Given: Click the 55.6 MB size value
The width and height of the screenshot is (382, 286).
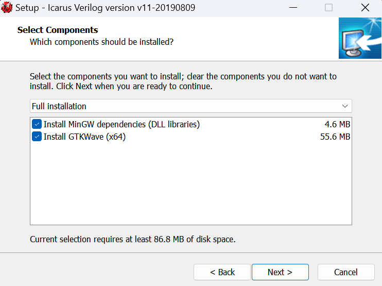Looking at the screenshot, I should [335, 137].
